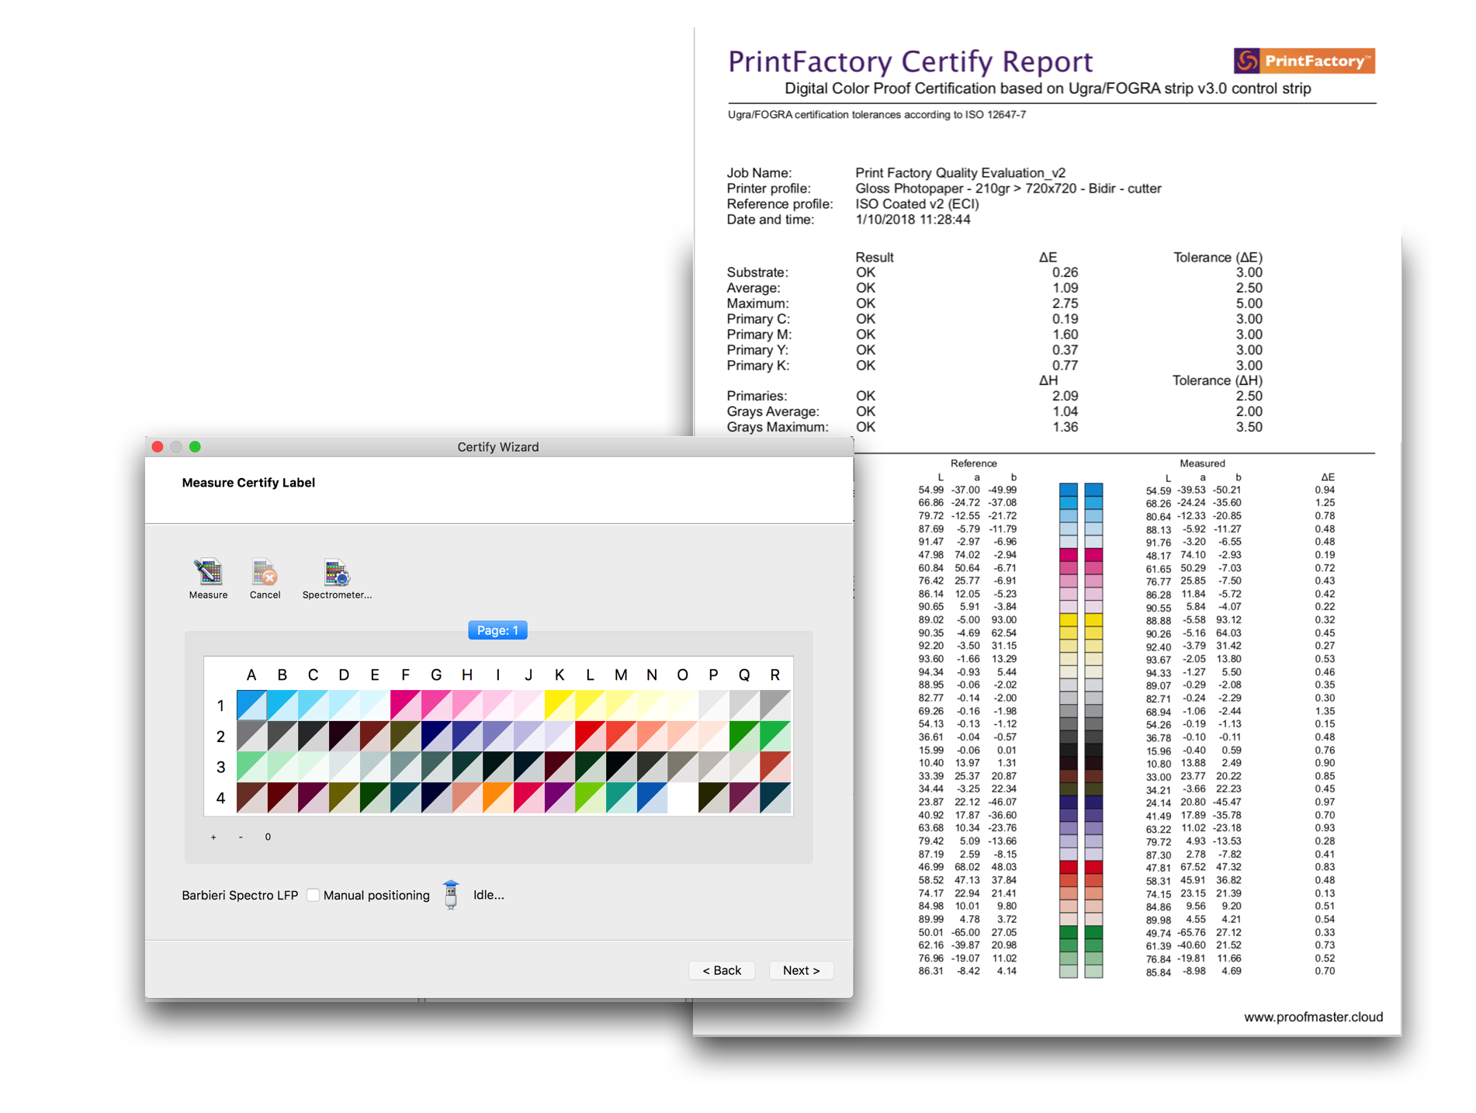This screenshot has width=1476, height=1113.
Task: Select the yellow swatch at column K row 1
Action: tap(560, 705)
